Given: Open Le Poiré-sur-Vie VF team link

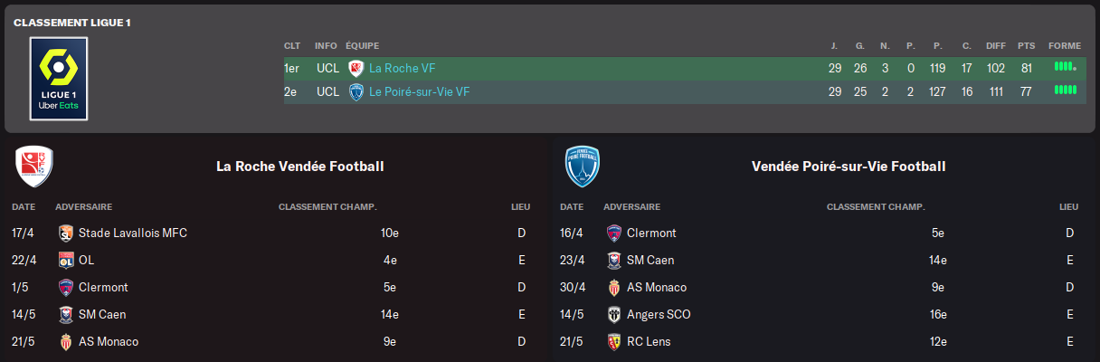Looking at the screenshot, I should coord(419,91).
